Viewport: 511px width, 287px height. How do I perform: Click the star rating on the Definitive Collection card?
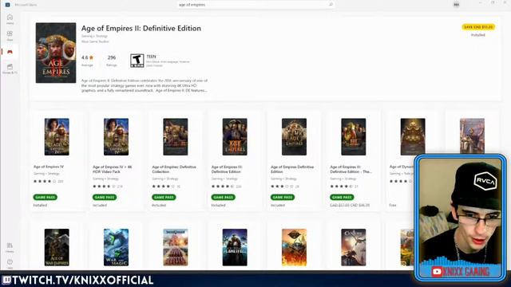[163, 187]
